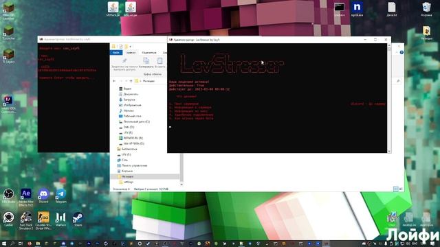This screenshot has width=440, height=247.
Task: Open OBS Studio desktop shortcut
Action: [8, 196]
